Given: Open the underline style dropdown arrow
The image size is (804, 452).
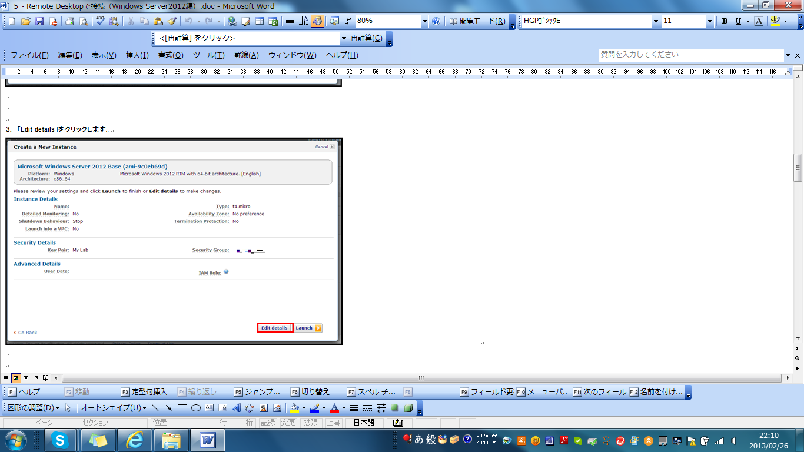Looking at the screenshot, I should [x=747, y=21].
